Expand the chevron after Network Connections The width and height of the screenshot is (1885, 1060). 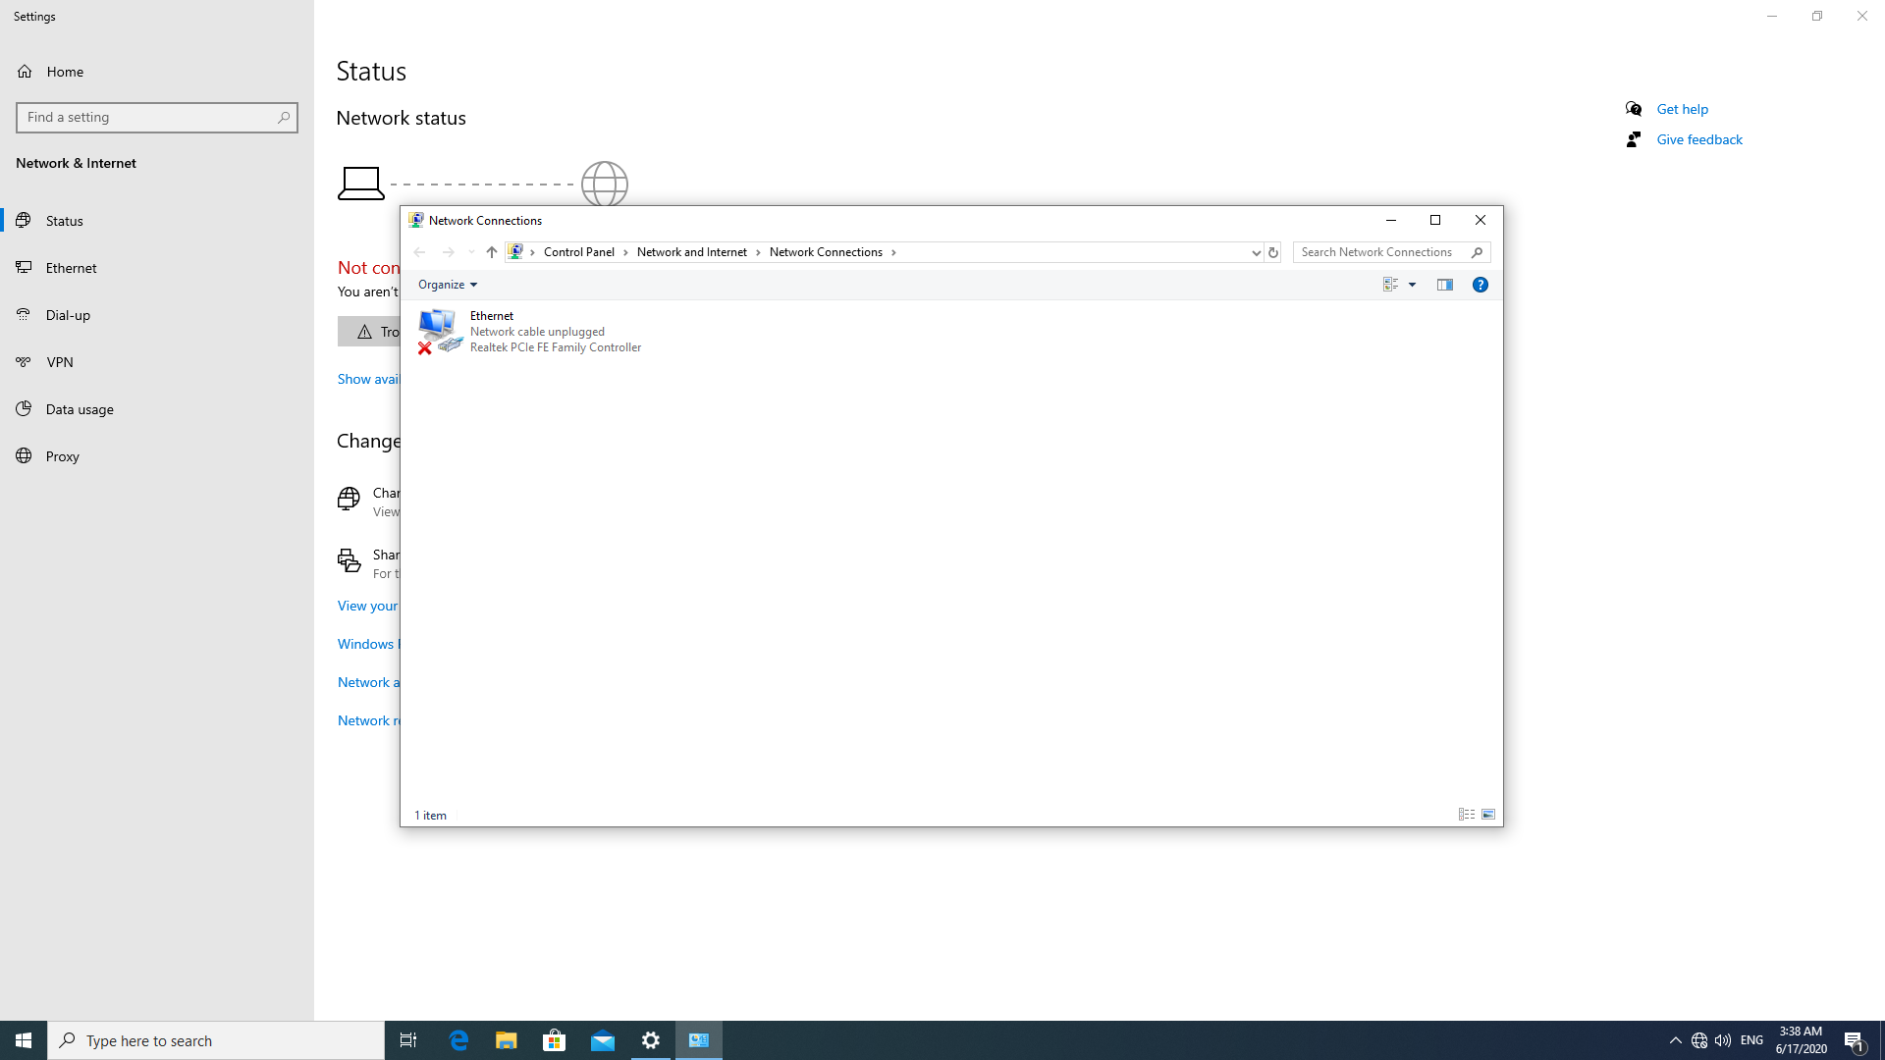click(x=893, y=252)
